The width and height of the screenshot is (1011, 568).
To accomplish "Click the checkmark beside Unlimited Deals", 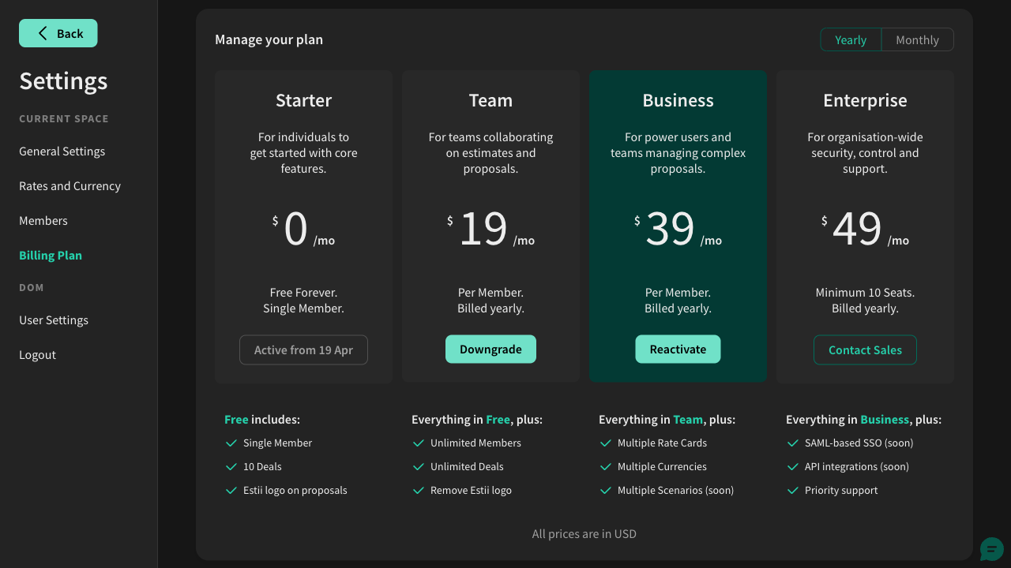I will (x=419, y=467).
